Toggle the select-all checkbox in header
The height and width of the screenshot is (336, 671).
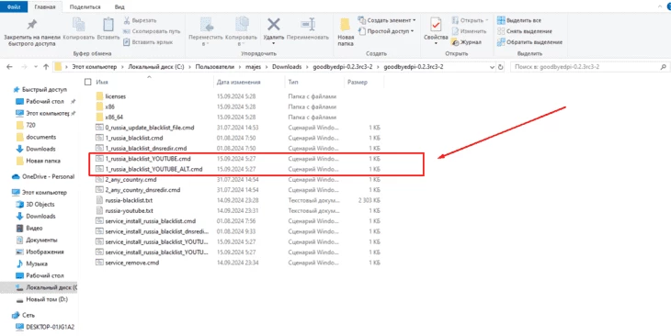coord(88,82)
